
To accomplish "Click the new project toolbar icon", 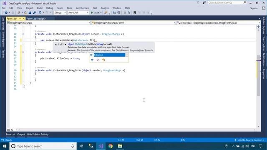I will pyautogui.click(x=19, y=13).
